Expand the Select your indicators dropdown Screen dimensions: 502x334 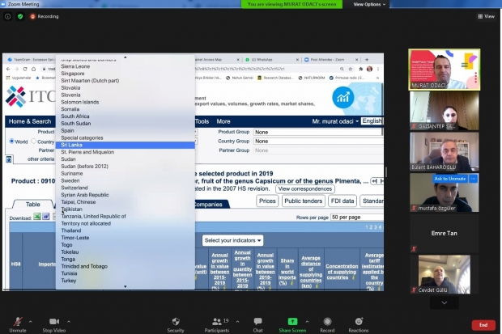tap(233, 240)
